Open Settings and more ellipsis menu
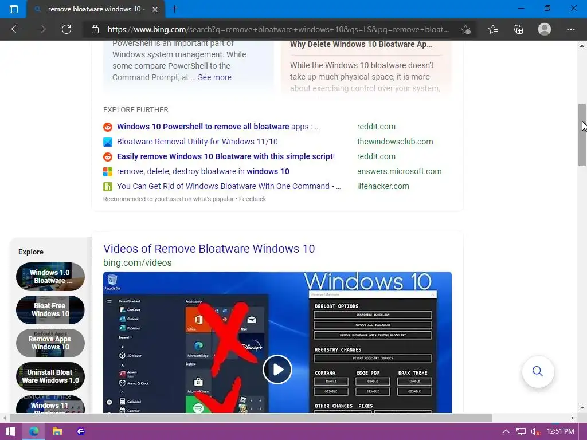This screenshot has height=440, width=587. [570, 29]
